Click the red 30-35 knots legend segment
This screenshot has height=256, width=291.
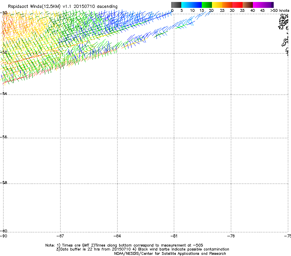pyautogui.click(x=238, y=5)
